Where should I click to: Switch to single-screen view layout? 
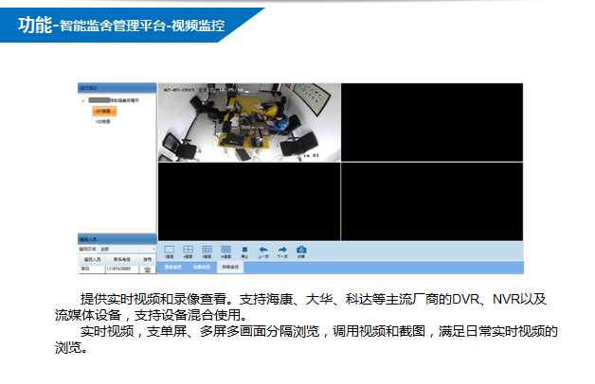point(170,250)
